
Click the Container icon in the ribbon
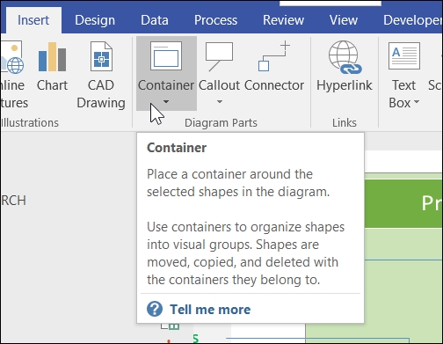coord(166,55)
